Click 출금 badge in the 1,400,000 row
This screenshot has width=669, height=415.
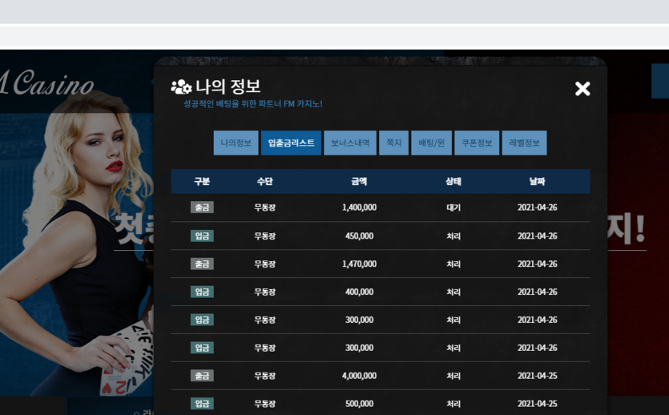[x=202, y=207]
